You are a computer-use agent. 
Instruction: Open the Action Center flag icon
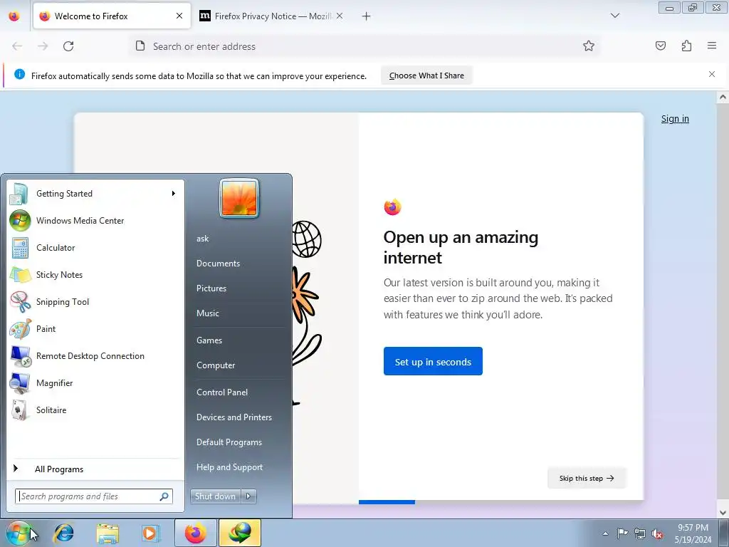coord(622,533)
